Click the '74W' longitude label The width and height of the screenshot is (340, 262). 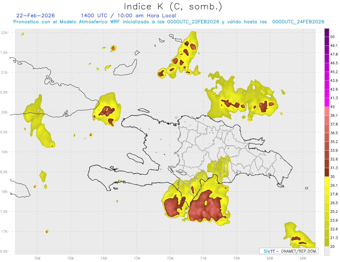pos(104,258)
